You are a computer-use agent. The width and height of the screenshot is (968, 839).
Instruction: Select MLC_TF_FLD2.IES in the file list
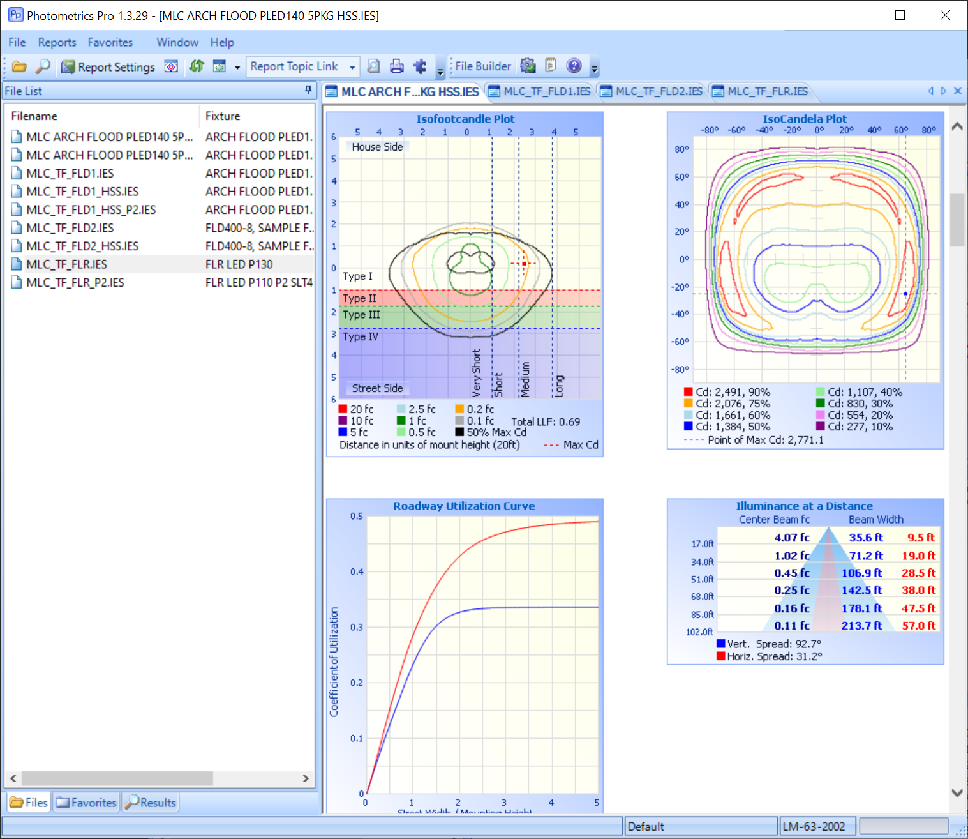click(x=70, y=228)
